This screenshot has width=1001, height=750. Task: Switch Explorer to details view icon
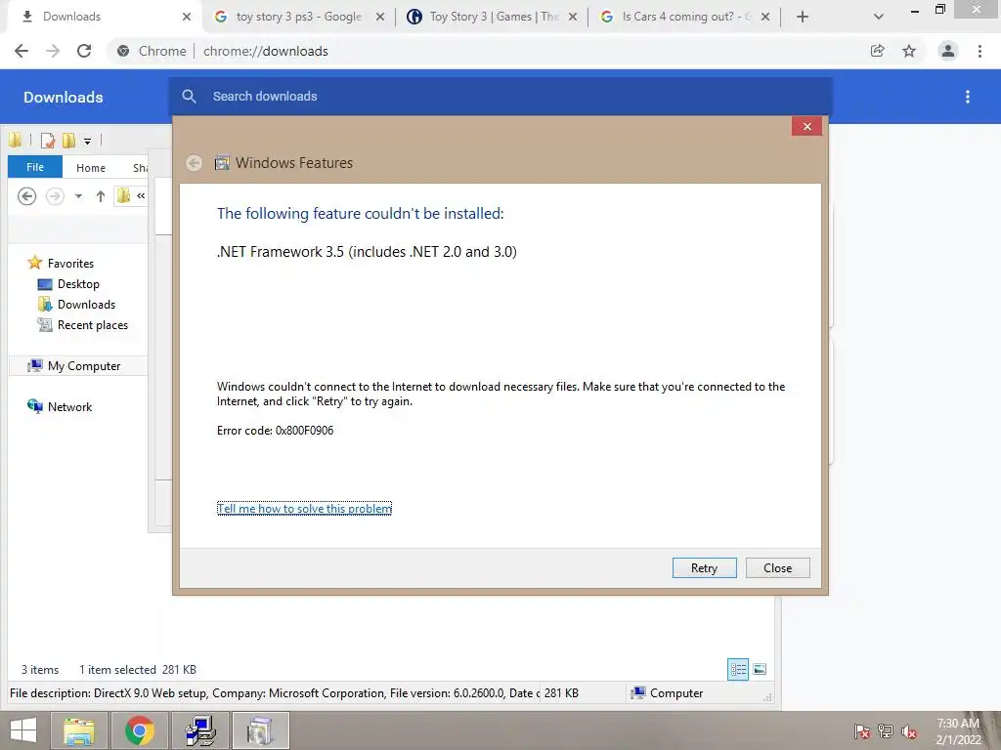tap(738, 669)
